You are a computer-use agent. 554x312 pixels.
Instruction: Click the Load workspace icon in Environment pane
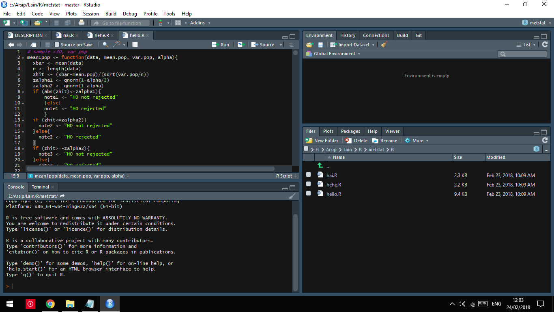[x=310, y=45]
